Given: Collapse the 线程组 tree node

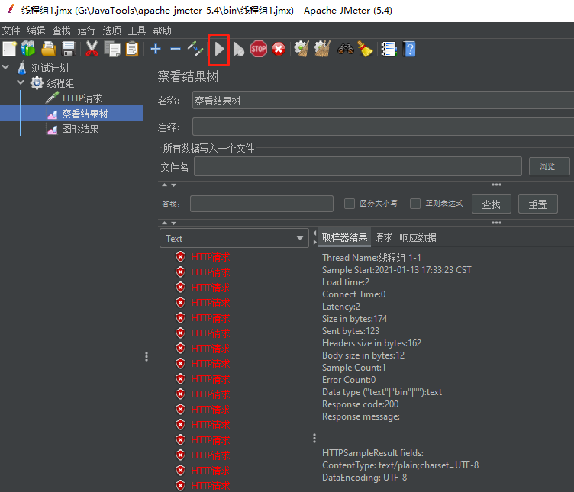Looking at the screenshot, I should [21, 82].
